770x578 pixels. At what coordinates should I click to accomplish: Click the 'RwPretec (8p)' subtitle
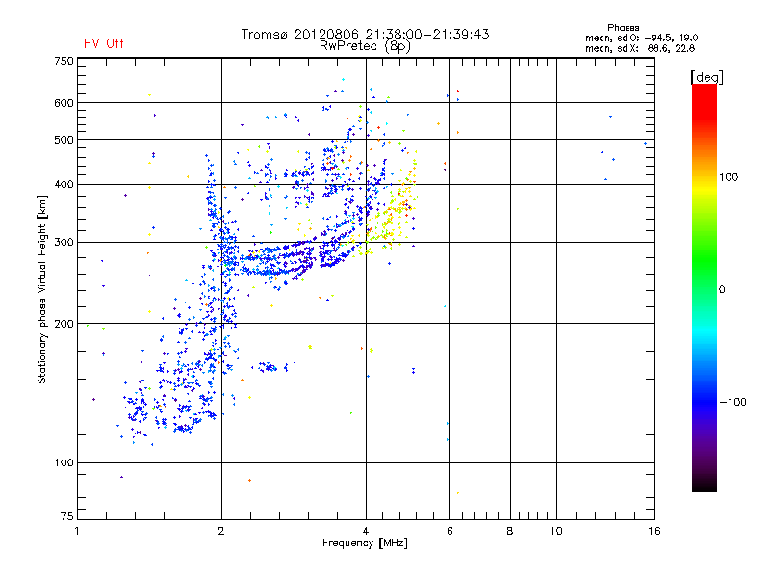(365, 46)
